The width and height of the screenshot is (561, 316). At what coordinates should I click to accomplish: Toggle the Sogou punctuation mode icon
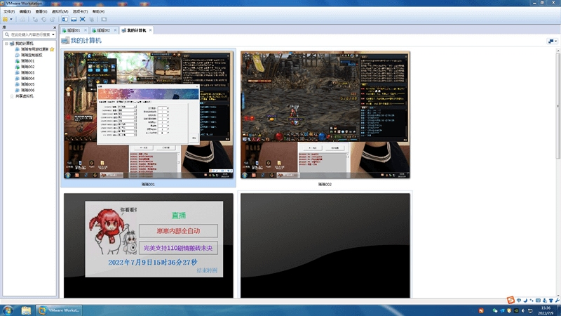click(532, 301)
